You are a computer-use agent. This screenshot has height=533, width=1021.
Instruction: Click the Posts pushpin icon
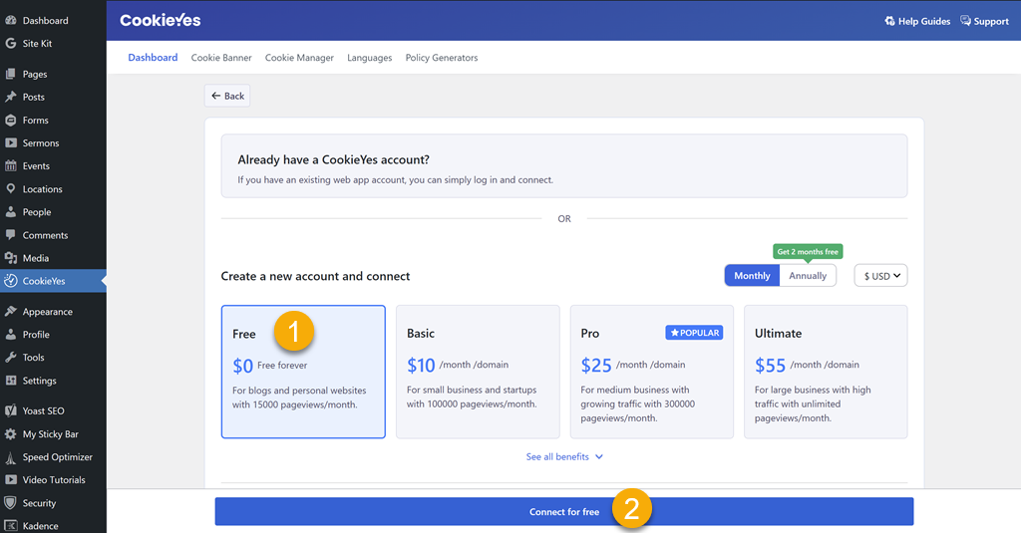[10, 97]
